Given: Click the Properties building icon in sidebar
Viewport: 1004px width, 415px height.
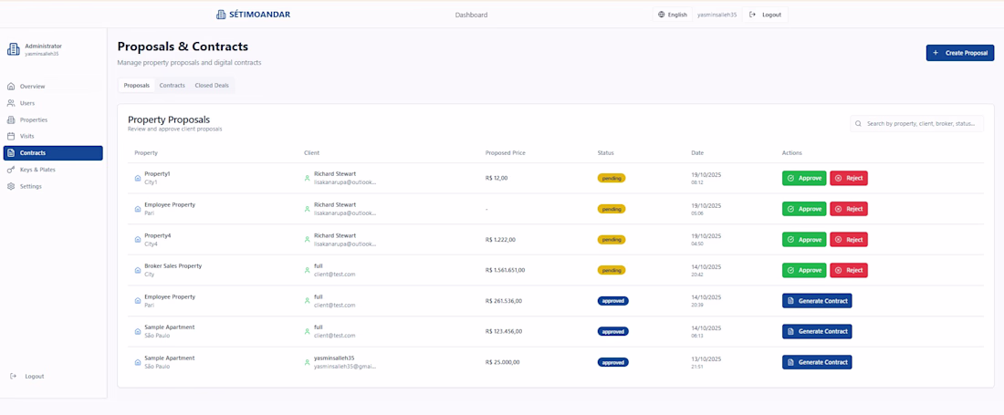Looking at the screenshot, I should pos(11,119).
